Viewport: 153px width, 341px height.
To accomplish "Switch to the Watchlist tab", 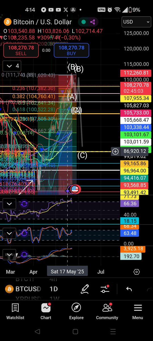I will pos(15,311).
